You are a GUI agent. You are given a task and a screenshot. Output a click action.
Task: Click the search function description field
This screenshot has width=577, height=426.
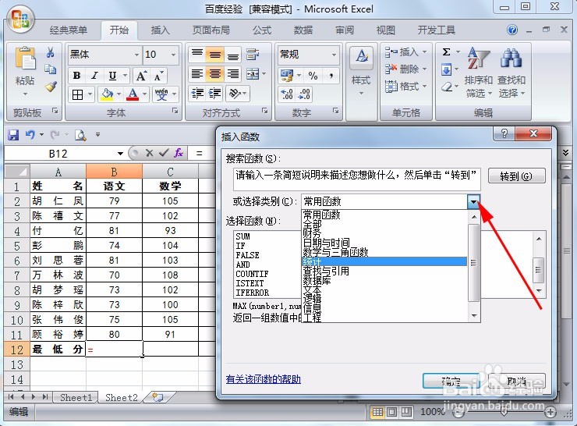(356, 179)
